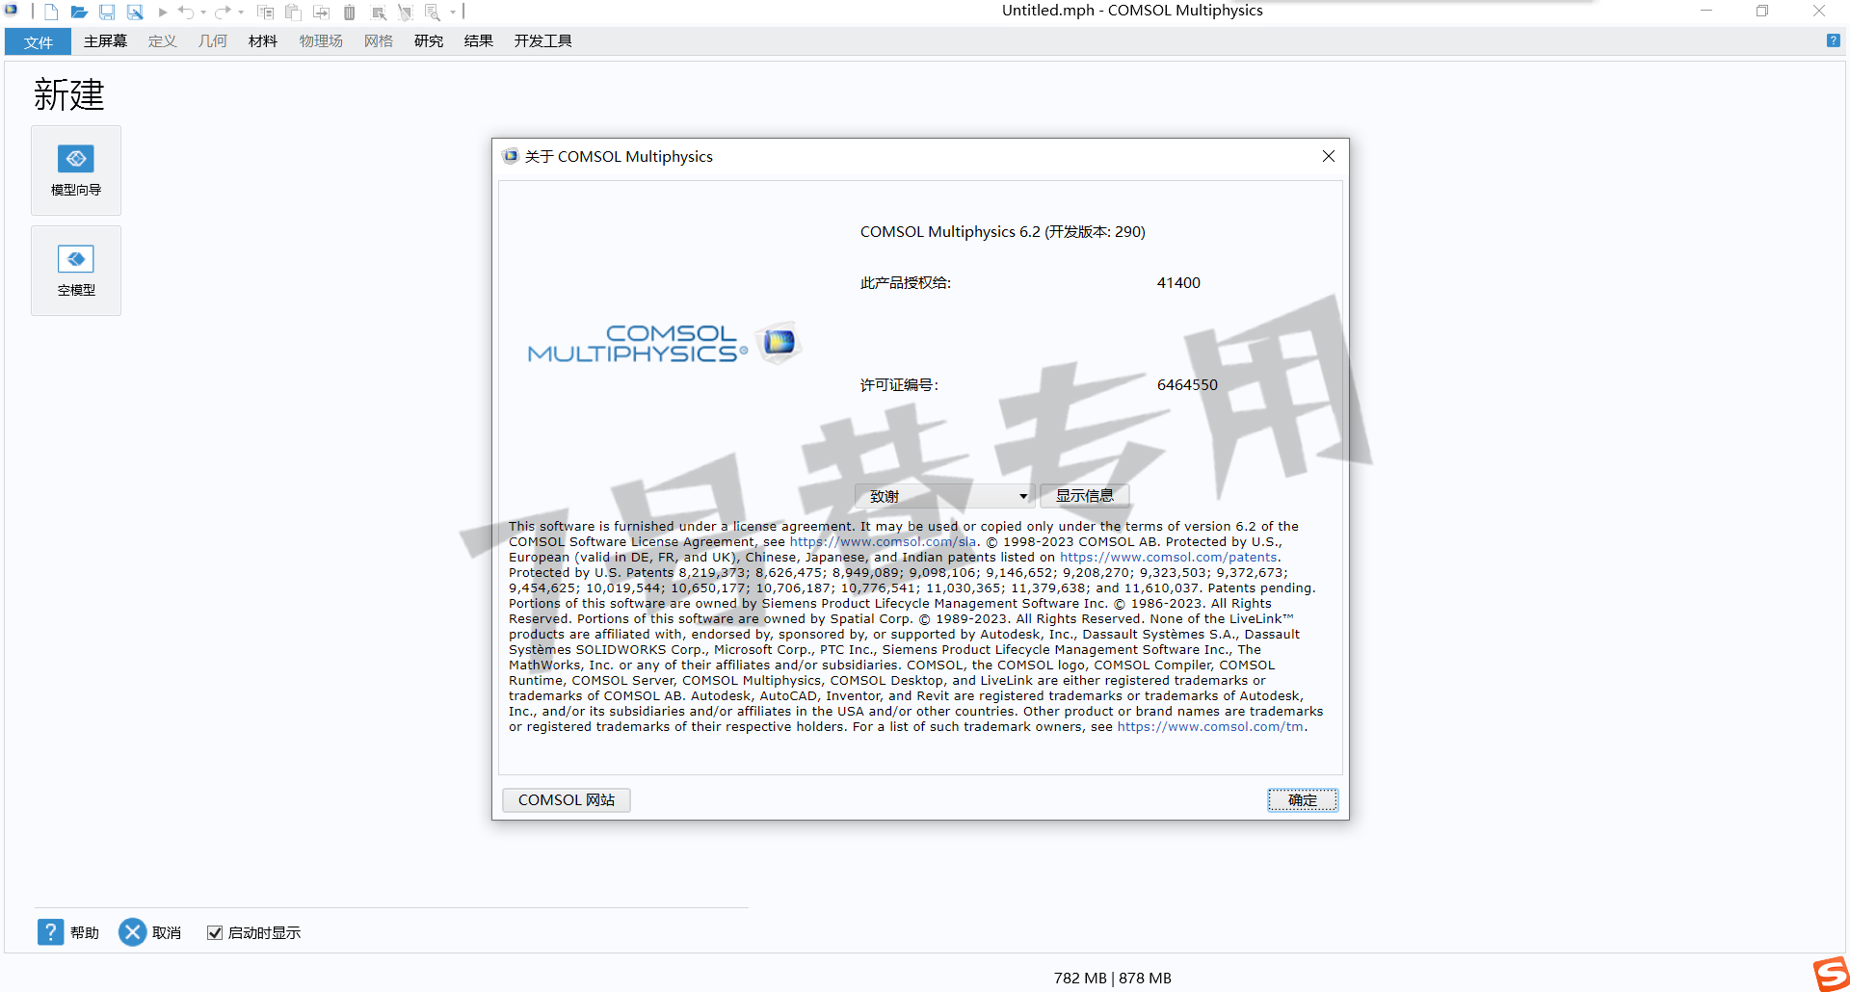
Task: Click the Run application play icon
Action: click(163, 13)
